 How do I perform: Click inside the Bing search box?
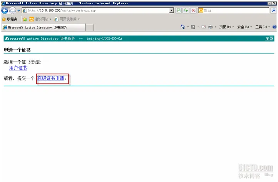(x=236, y=10)
